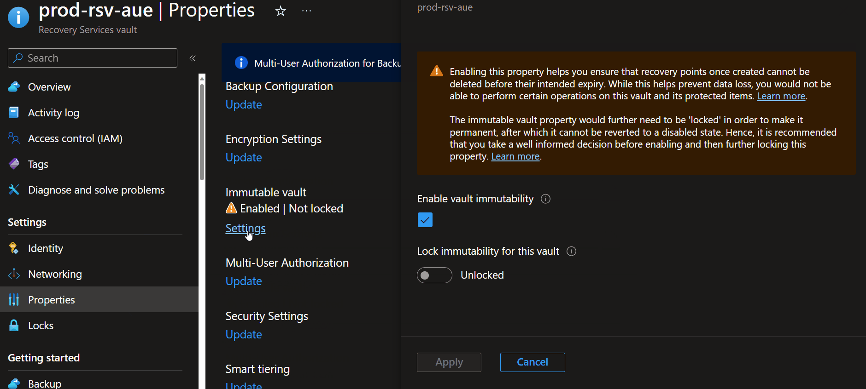This screenshot has width=866, height=389.
Task: Click the Security Settings heading
Action: coord(267,316)
